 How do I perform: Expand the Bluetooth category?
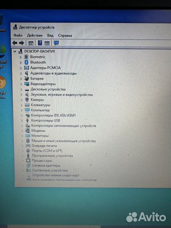point(21,62)
